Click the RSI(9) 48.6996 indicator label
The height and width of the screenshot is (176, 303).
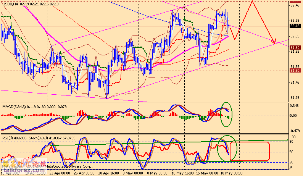(14, 138)
